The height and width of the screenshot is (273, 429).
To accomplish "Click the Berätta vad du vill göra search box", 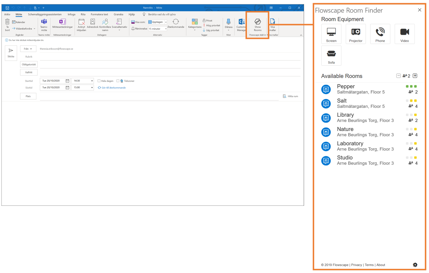I will pyautogui.click(x=162, y=14).
